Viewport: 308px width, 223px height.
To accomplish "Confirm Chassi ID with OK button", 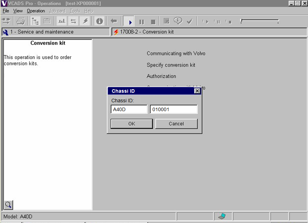I will (x=132, y=124).
